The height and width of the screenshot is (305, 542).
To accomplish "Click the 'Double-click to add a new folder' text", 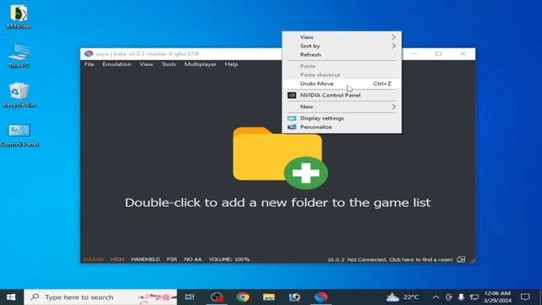I will (278, 202).
